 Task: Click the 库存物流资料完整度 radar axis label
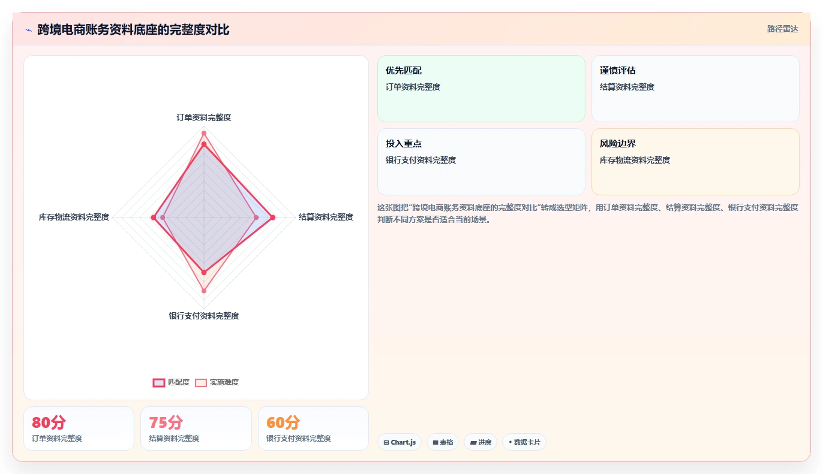pos(74,217)
